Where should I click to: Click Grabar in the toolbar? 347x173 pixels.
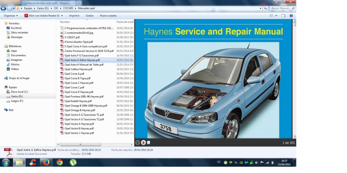(89, 16)
